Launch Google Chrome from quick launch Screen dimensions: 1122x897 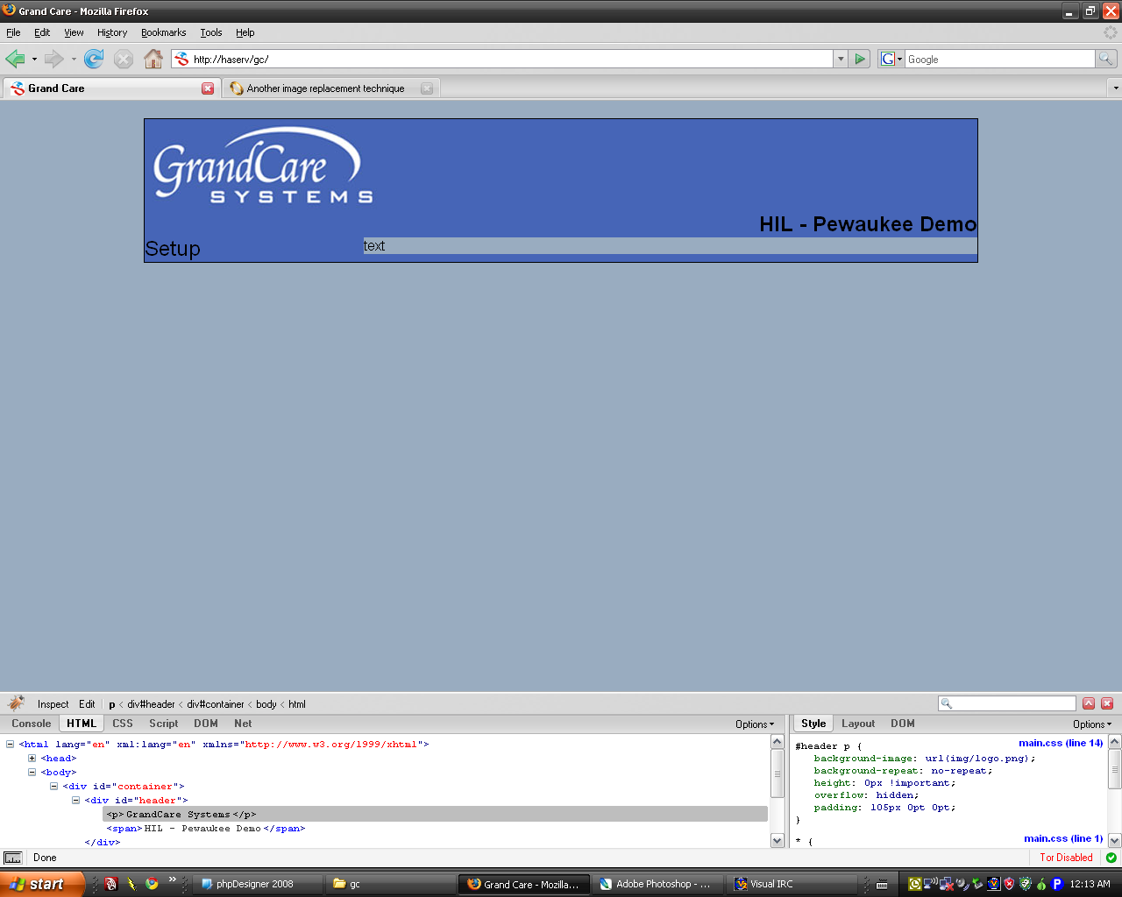click(152, 884)
